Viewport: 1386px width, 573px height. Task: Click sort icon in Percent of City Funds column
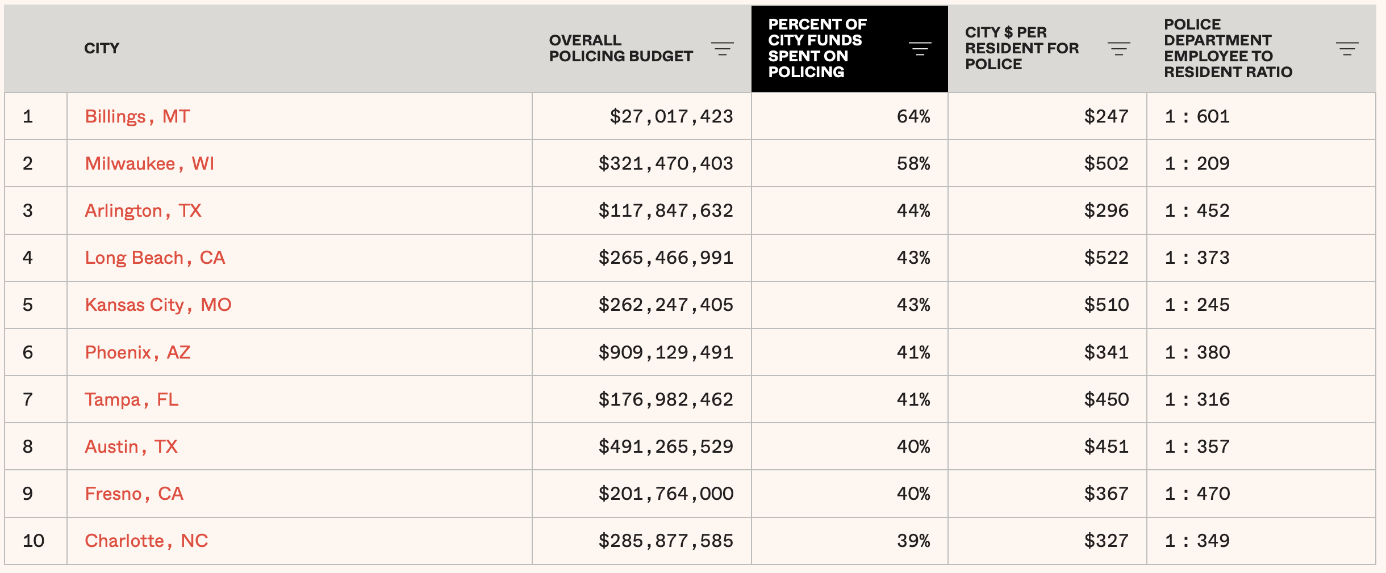click(920, 49)
